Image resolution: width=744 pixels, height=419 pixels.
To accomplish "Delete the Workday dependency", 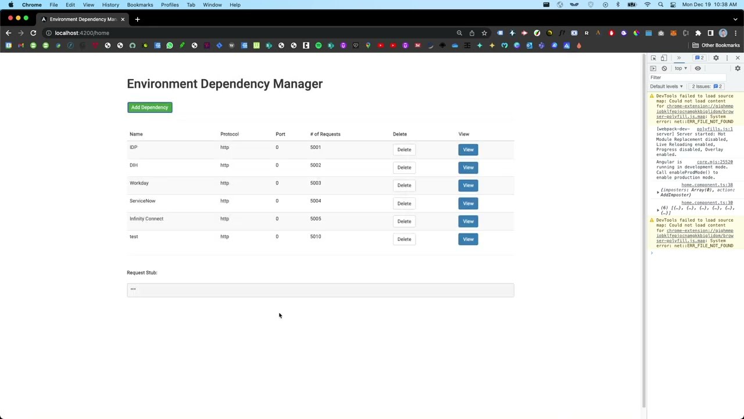I will pos(404,185).
